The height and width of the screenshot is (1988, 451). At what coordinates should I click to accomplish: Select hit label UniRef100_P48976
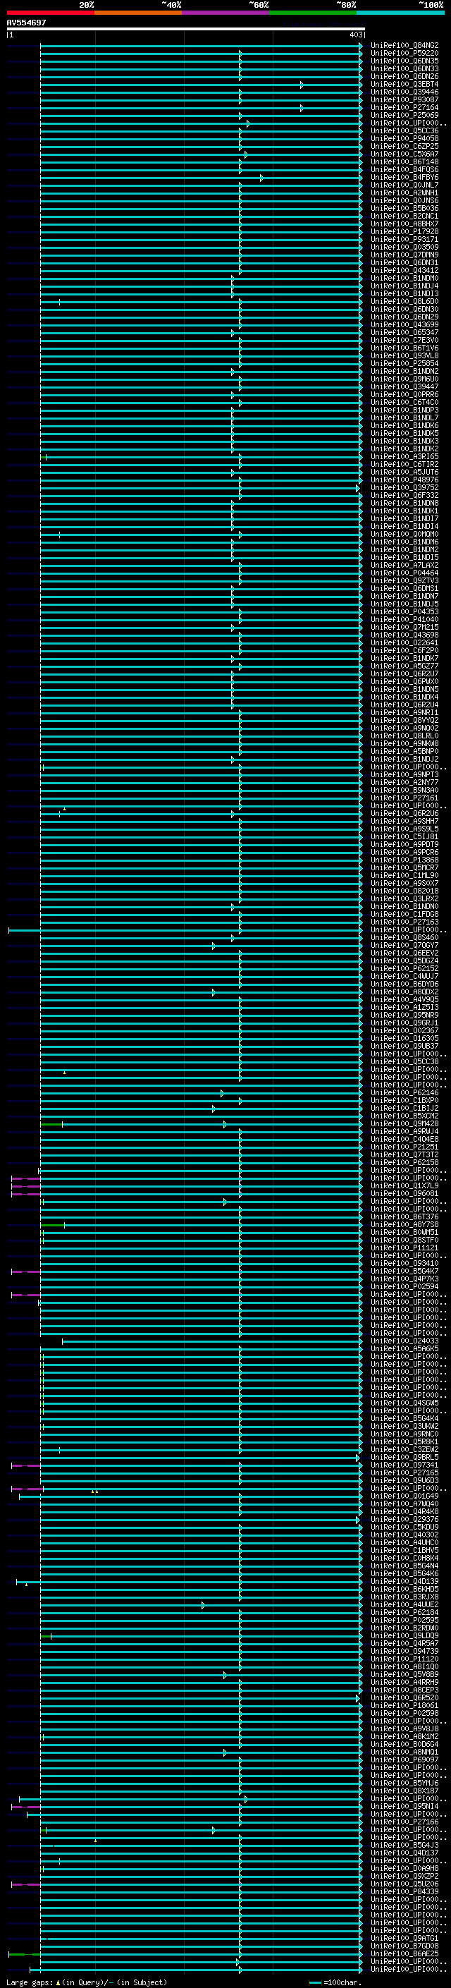[404, 480]
